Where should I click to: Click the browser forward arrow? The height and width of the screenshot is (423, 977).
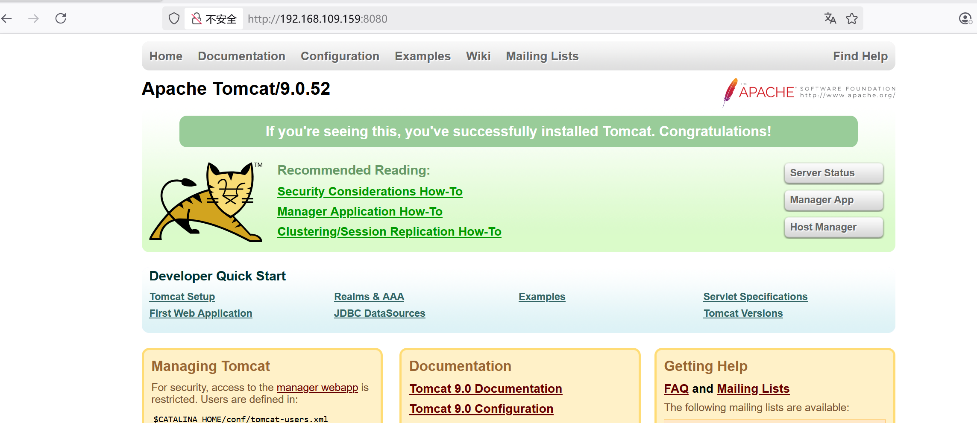tap(33, 18)
